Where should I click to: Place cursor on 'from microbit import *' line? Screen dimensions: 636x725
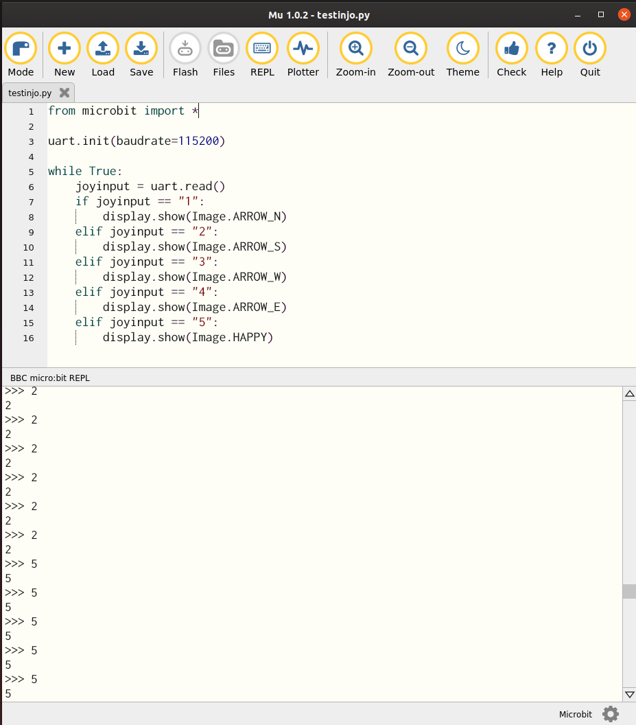coord(123,111)
